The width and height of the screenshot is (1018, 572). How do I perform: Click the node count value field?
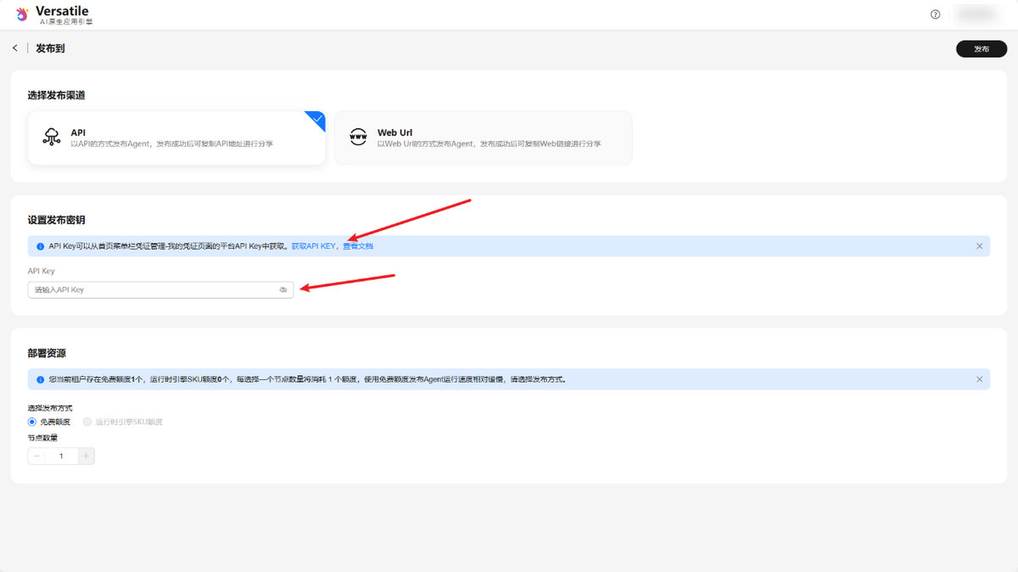[x=61, y=456]
